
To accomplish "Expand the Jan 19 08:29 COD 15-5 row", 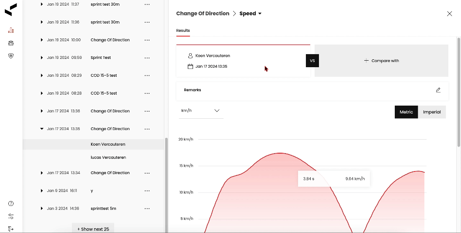I will [x=41, y=75].
